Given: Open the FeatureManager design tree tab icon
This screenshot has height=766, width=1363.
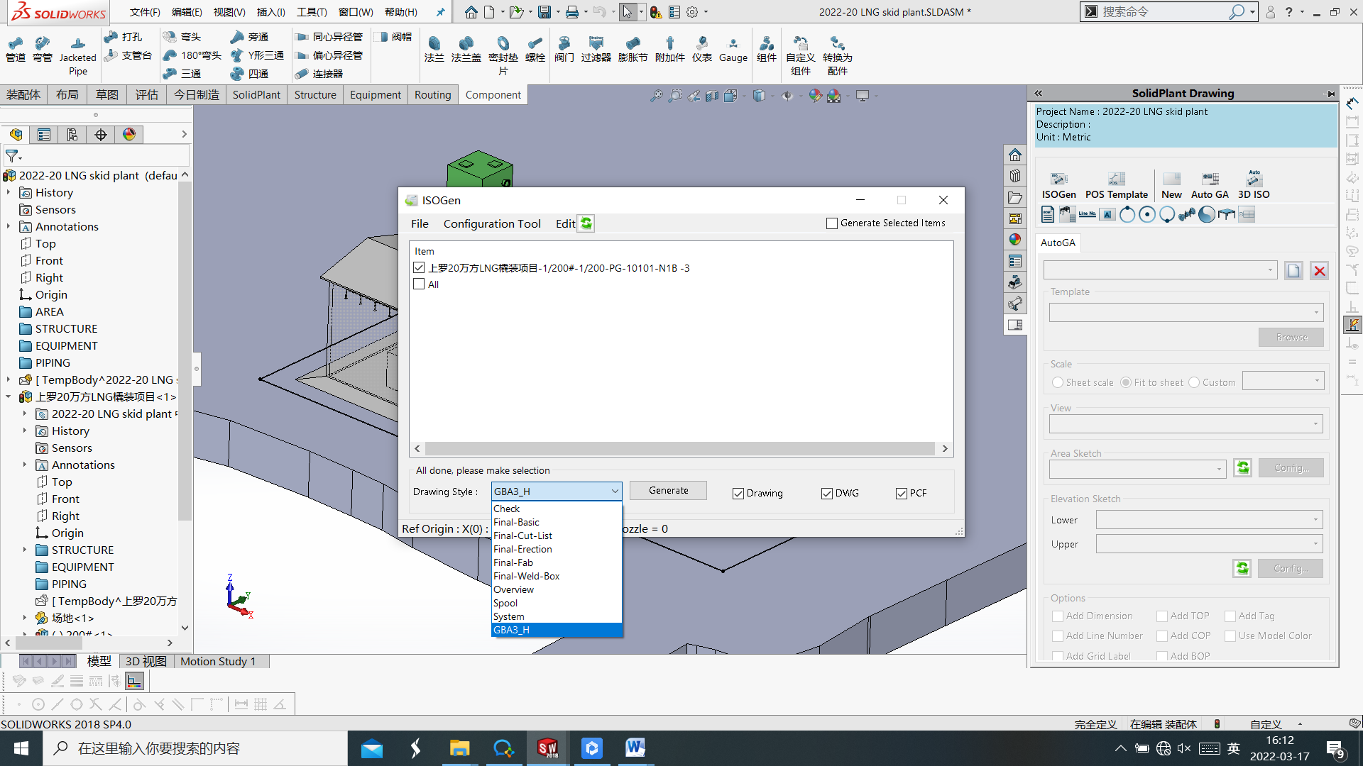Looking at the screenshot, I should tap(16, 135).
